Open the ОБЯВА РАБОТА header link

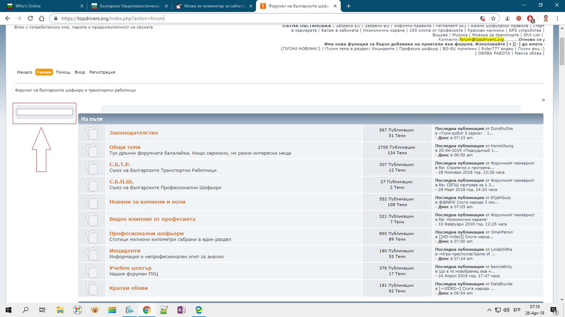pyautogui.click(x=494, y=53)
